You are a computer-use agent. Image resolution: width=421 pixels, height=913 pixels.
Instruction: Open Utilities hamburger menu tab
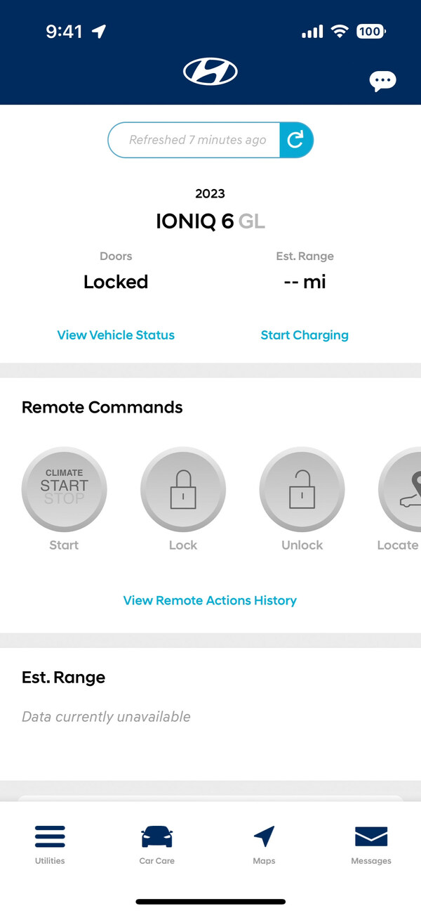(x=50, y=843)
